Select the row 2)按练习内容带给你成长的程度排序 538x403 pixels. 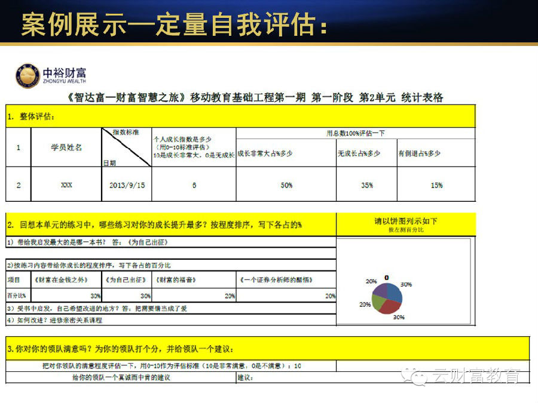click(x=171, y=265)
